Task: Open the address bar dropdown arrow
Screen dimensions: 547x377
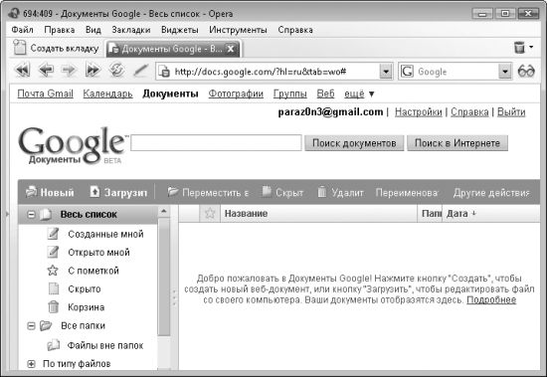Action: (x=386, y=72)
